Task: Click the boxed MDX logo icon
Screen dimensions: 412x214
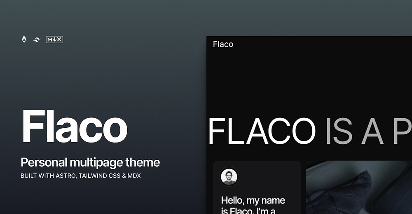Action: [x=54, y=39]
